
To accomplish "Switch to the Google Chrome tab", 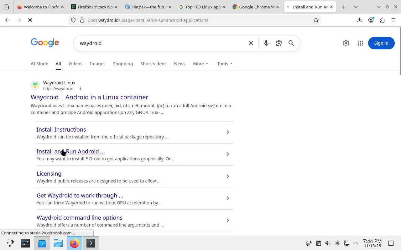I will pos(256,7).
